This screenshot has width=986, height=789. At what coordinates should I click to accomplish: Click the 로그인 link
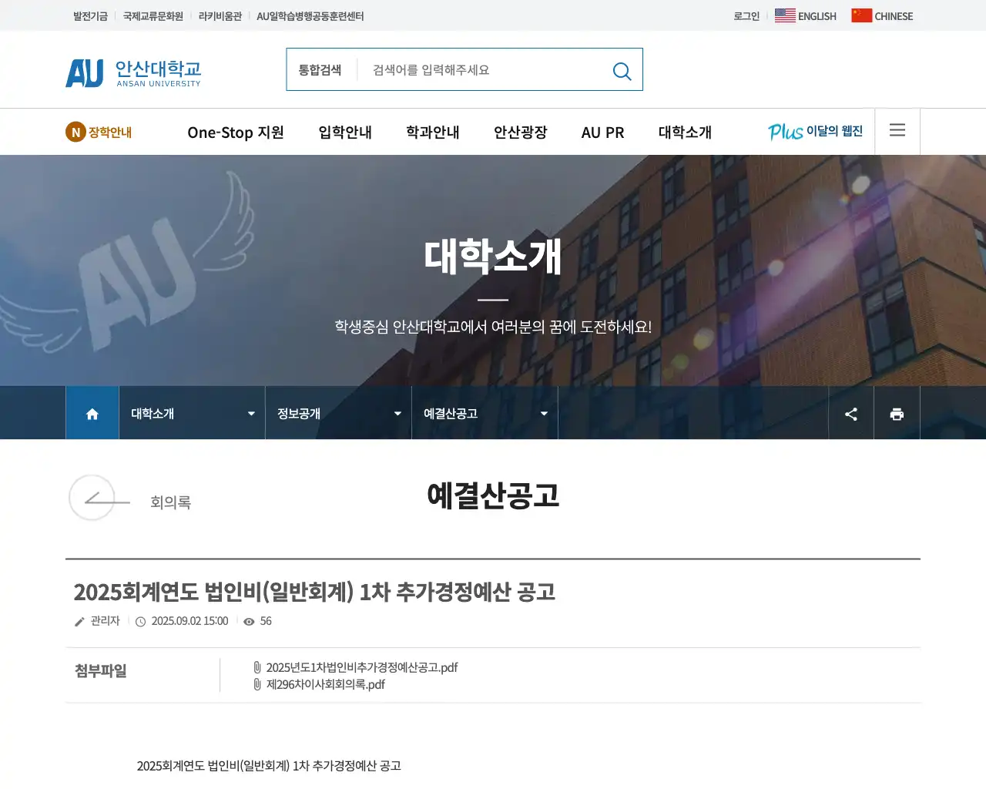[x=745, y=15]
